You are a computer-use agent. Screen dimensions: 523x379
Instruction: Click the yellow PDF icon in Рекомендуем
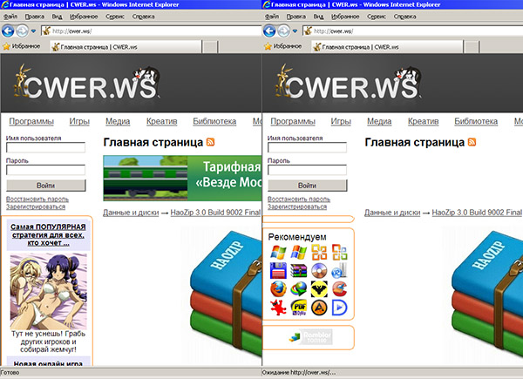(x=298, y=307)
